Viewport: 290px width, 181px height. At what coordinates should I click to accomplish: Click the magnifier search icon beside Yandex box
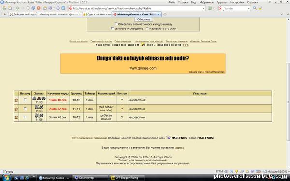(255, 8)
